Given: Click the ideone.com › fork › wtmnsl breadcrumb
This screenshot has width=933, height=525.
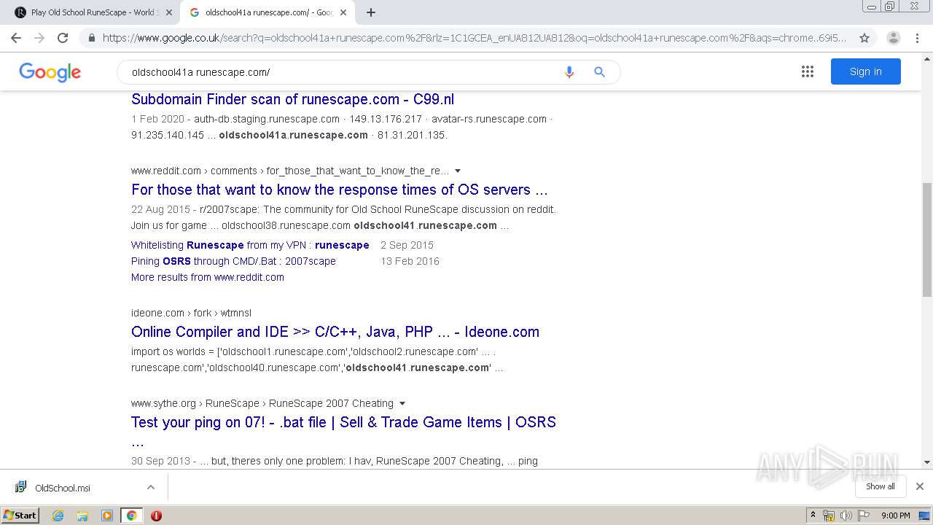Looking at the screenshot, I should click(x=191, y=313).
